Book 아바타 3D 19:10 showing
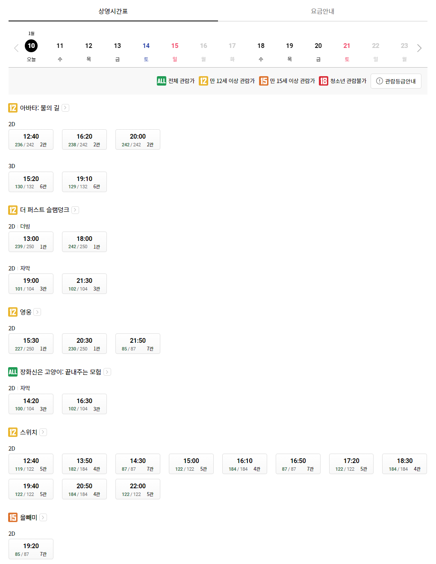This screenshot has width=436, height=564. [84, 182]
